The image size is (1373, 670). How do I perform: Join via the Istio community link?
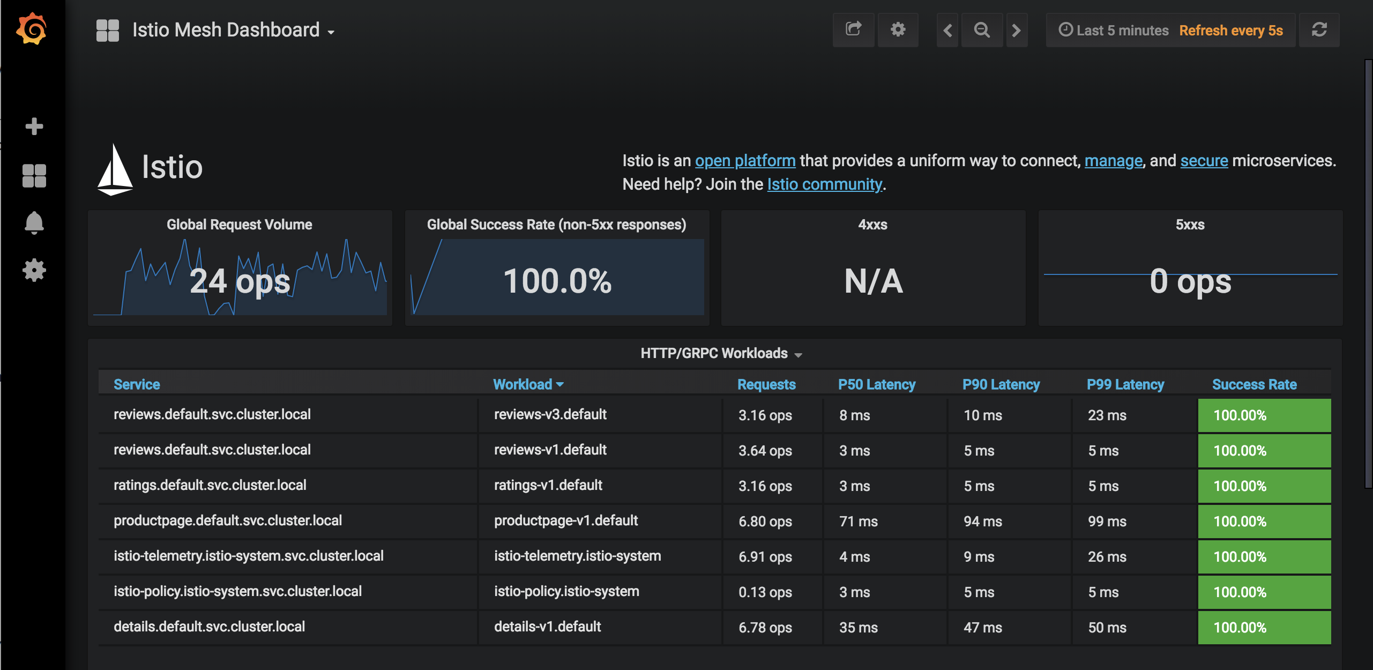[x=824, y=184]
